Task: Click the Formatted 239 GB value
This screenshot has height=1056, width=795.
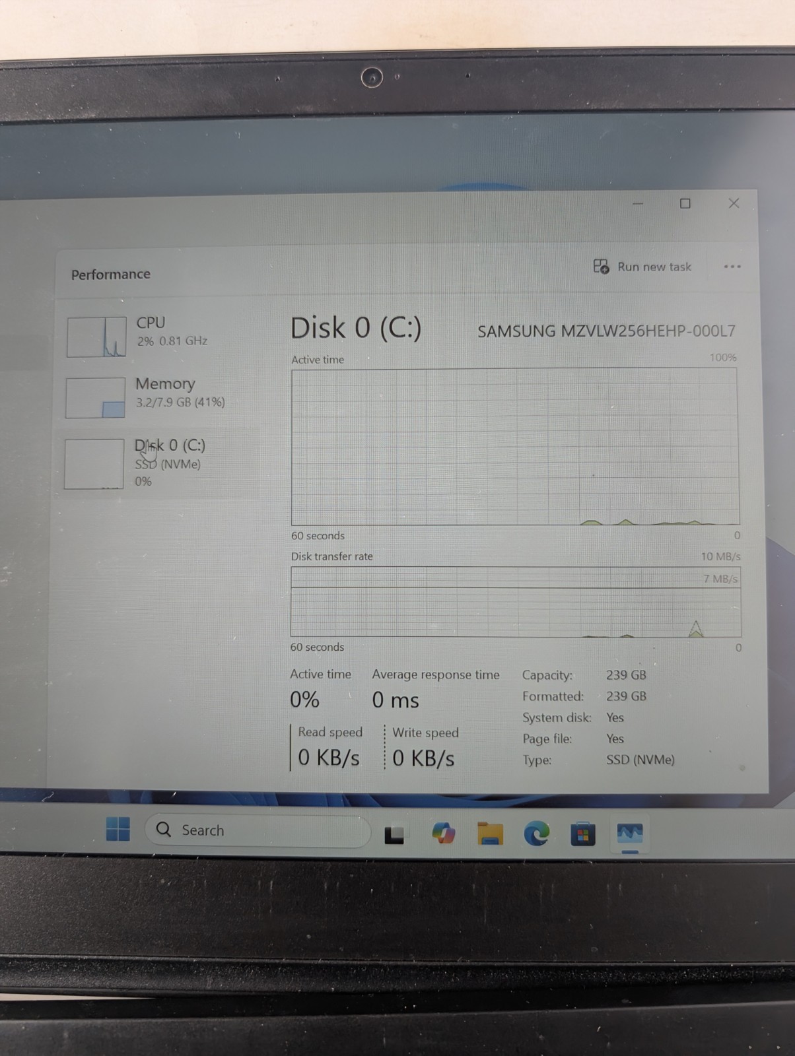Action: click(x=626, y=696)
